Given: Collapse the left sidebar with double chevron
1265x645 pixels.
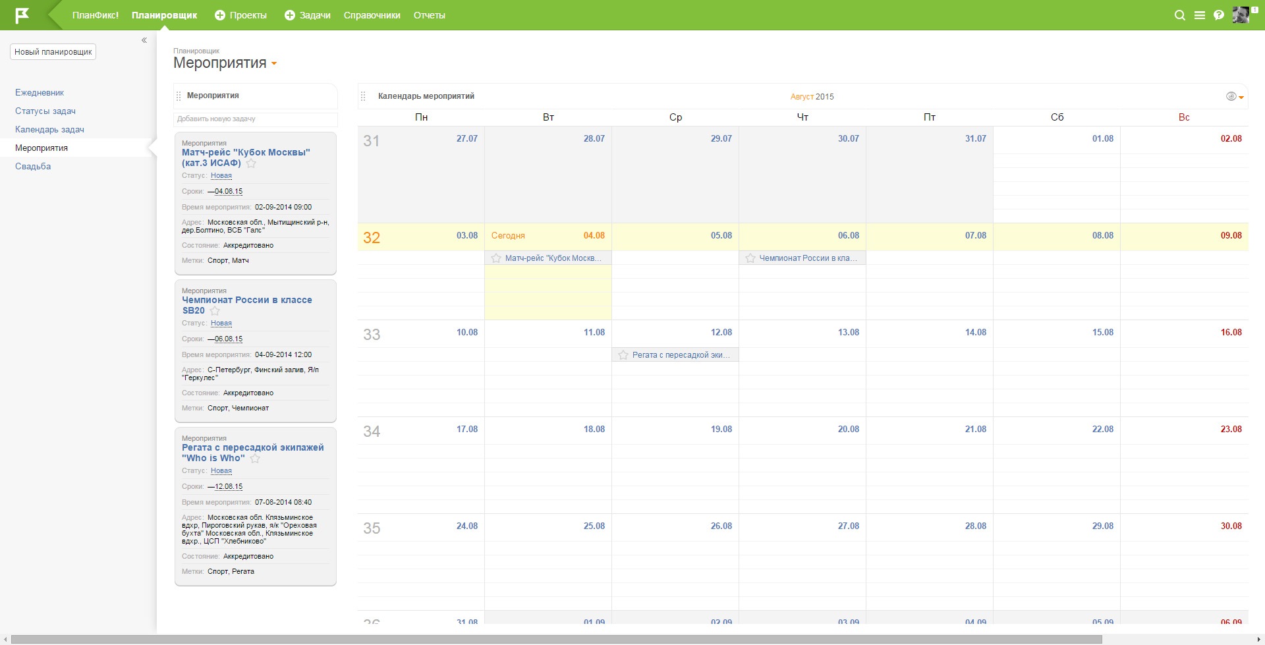Looking at the screenshot, I should (144, 40).
